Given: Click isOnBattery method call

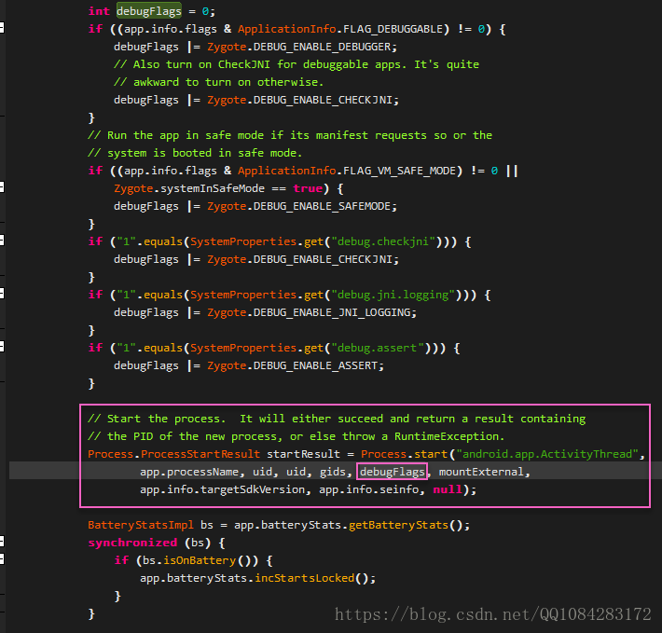Looking at the screenshot, I should coord(200,561).
